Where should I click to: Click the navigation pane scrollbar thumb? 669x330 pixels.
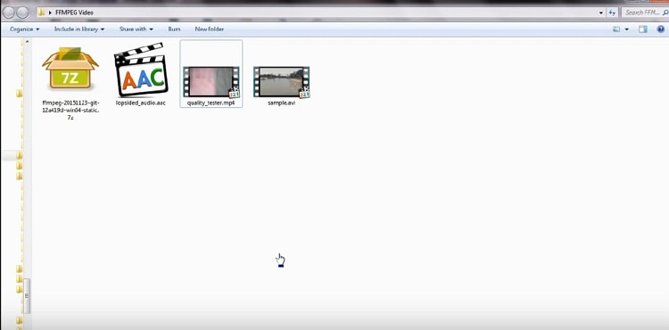(x=27, y=295)
